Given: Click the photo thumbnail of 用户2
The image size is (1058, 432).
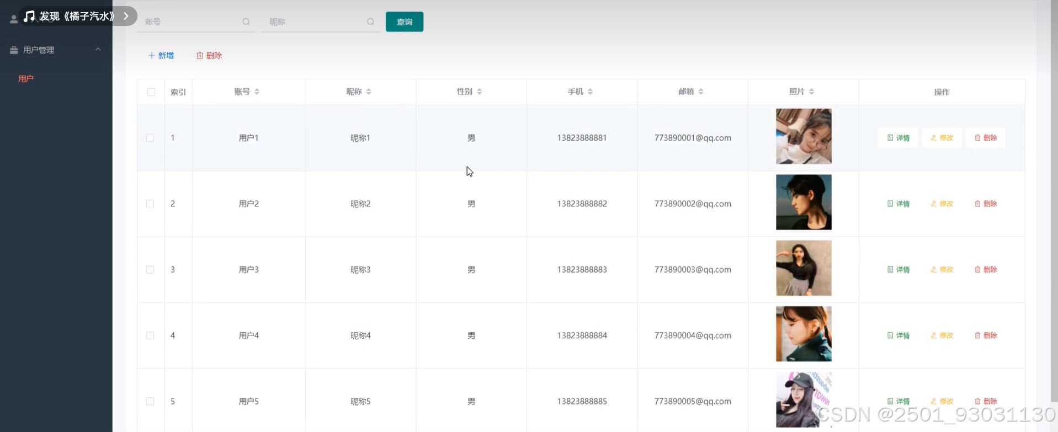Looking at the screenshot, I should (804, 202).
